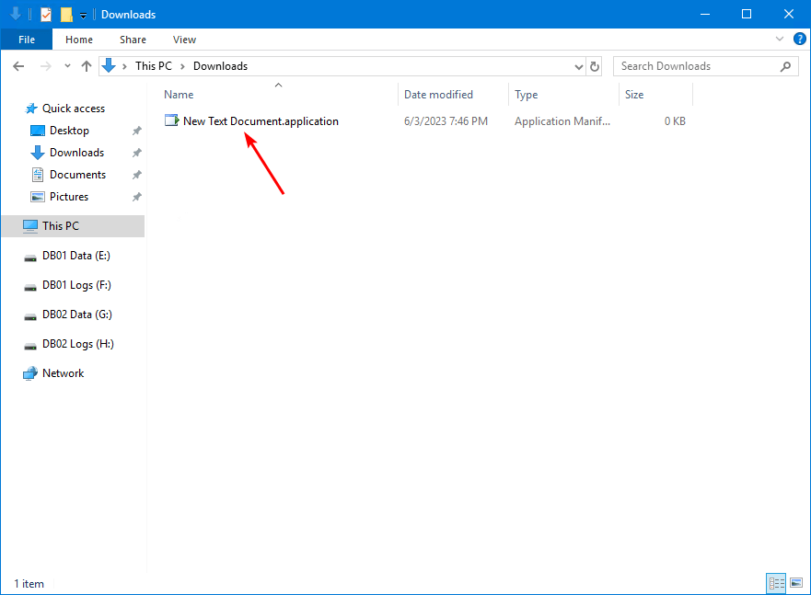Image resolution: width=811 pixels, height=595 pixels.
Task: Click the window system menu down-arrow icon
Action: [x=16, y=14]
